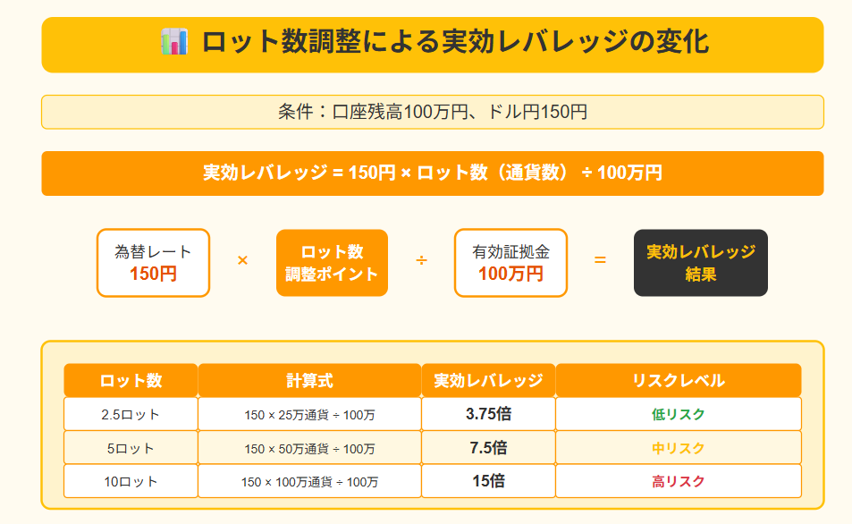Click the 実効レバレッジ column header

(x=488, y=381)
